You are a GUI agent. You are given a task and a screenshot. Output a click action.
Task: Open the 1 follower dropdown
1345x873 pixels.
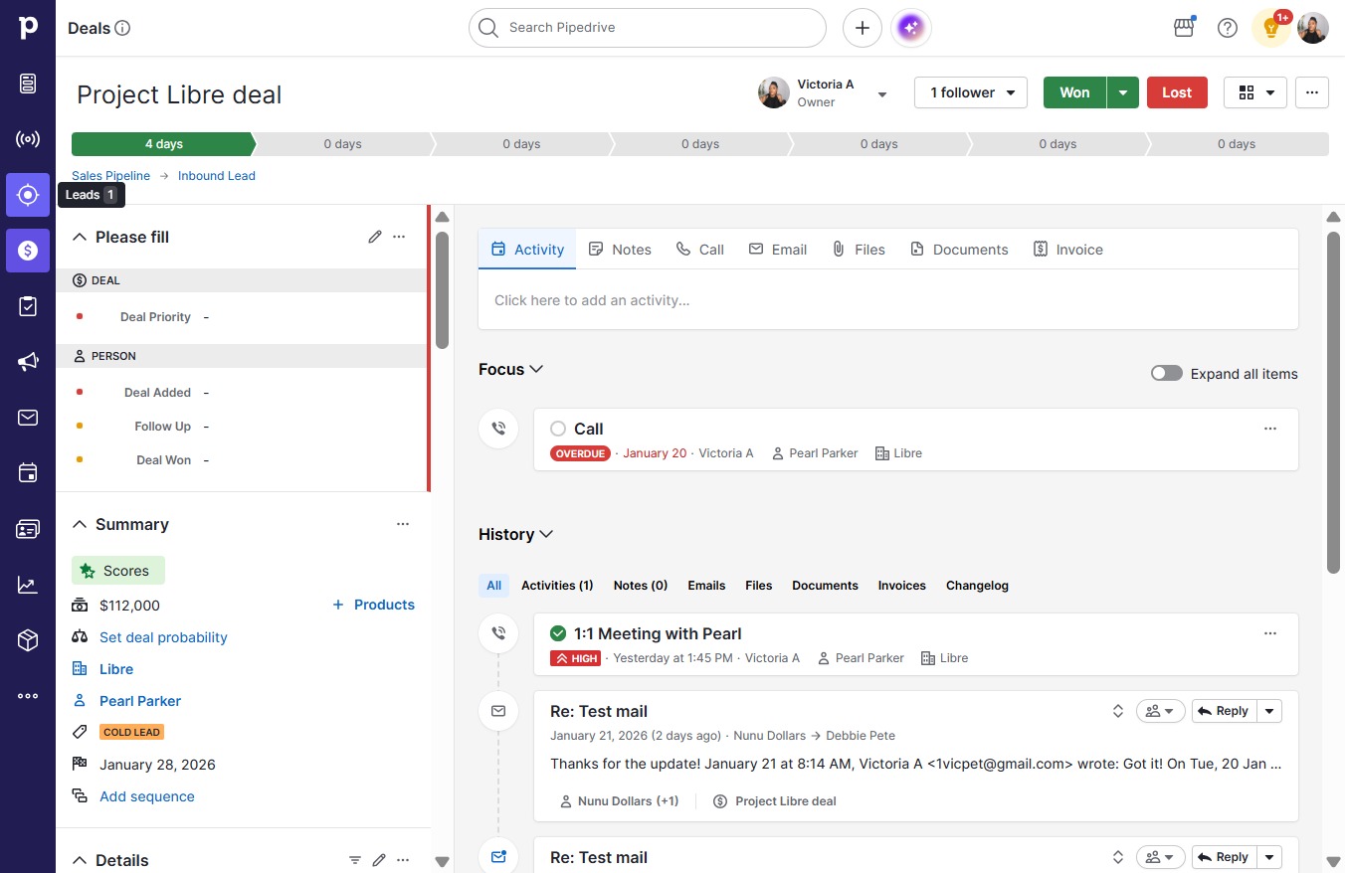971,92
